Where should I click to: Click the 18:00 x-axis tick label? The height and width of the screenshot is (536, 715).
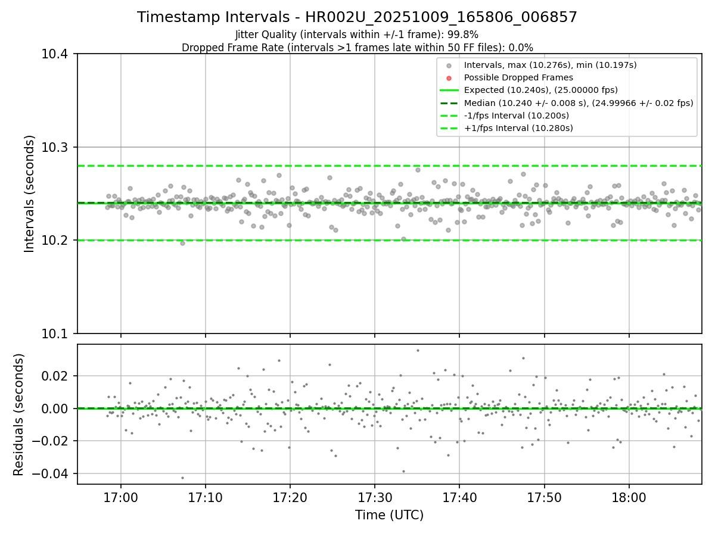pyautogui.click(x=629, y=497)
